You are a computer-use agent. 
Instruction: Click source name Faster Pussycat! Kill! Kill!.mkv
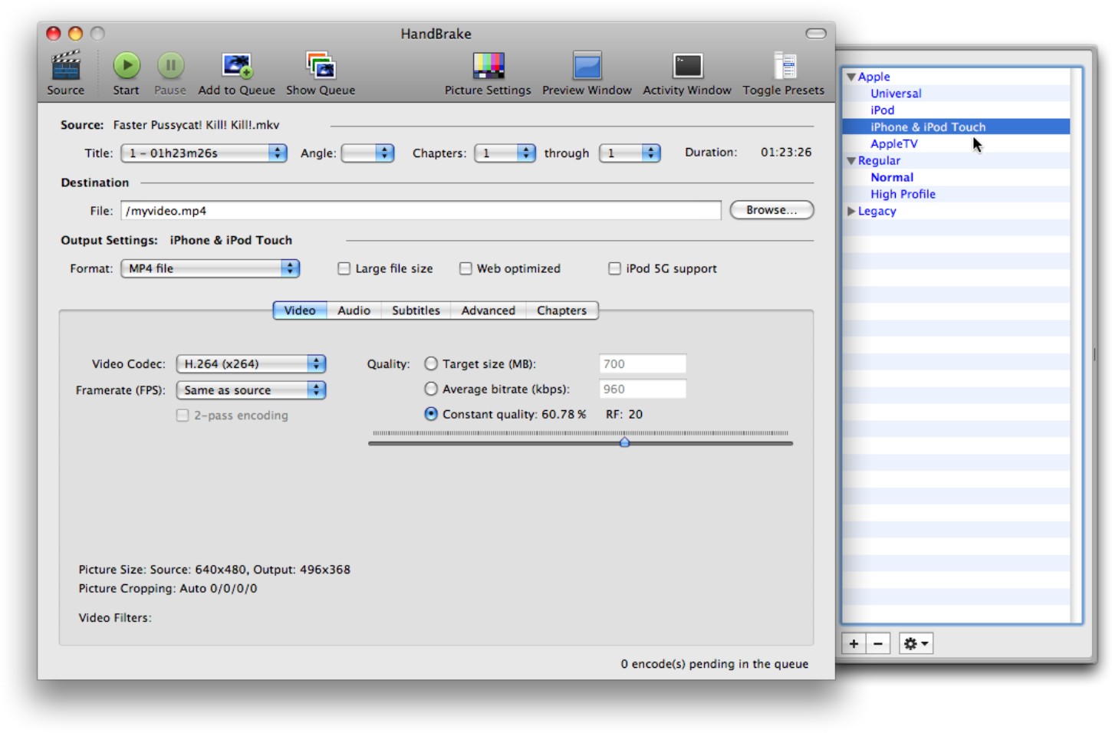click(196, 125)
